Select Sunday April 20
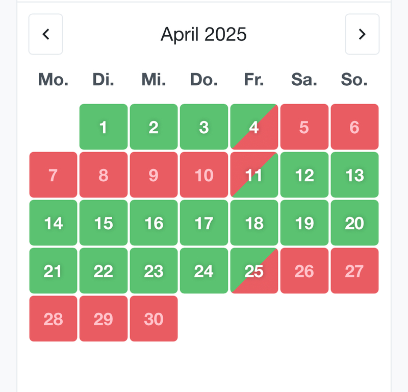408x392 pixels. click(x=354, y=223)
